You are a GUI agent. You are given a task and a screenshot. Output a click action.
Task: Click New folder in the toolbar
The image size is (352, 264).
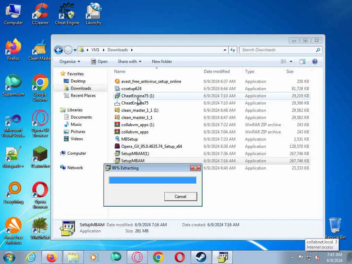pos(162,62)
